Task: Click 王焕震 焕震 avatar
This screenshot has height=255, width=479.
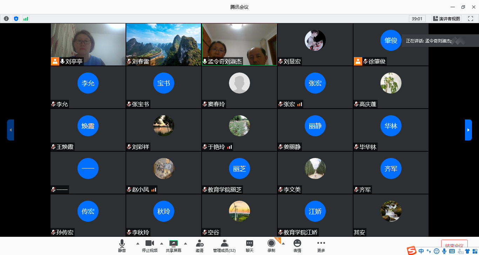Action: coord(88,126)
